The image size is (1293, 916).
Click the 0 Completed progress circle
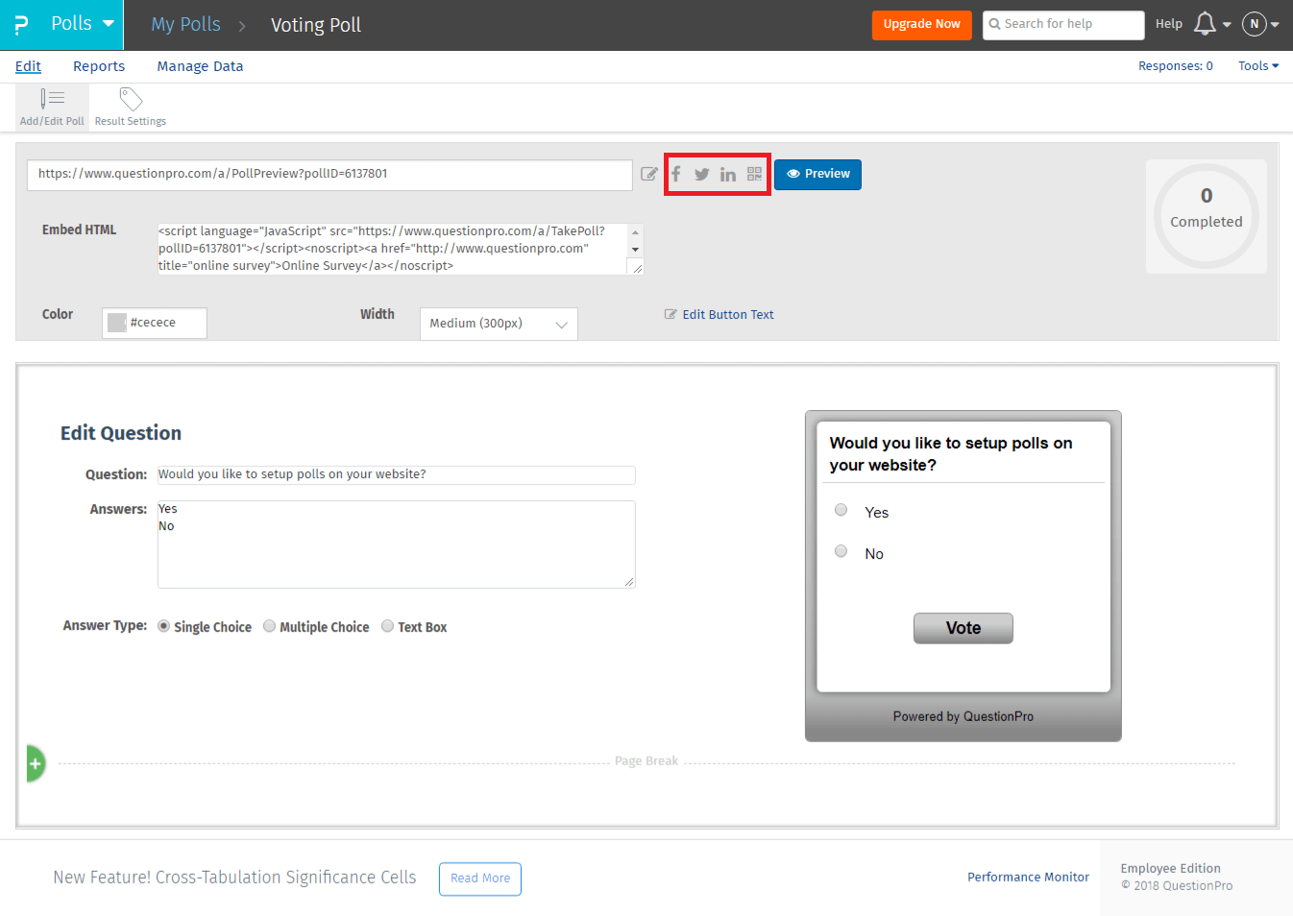point(1207,216)
